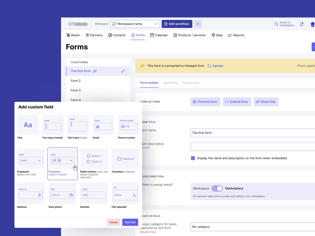Click Cancel in Add custom field dialog

(113, 222)
